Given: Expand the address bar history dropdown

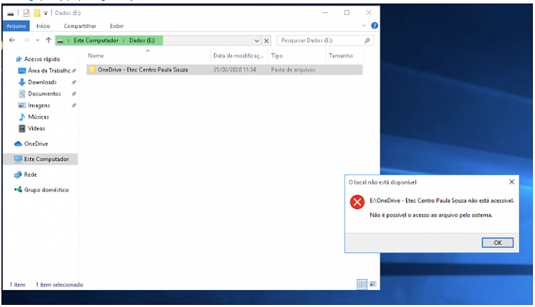Looking at the screenshot, I should [x=258, y=41].
